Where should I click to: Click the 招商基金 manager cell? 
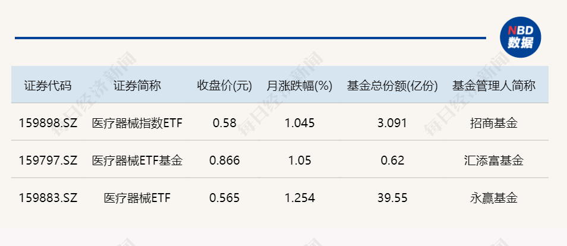tap(493, 124)
